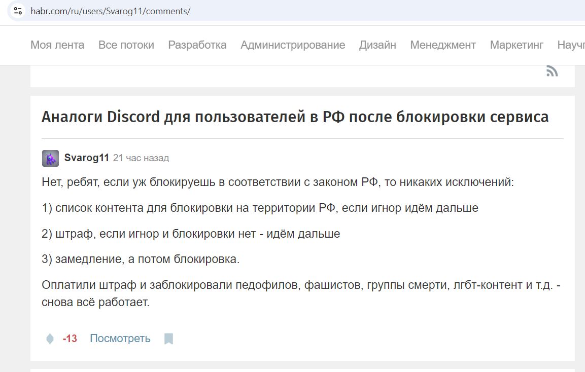585x372 pixels.
Task: Subscribe via the RSS feed icon
Action: pos(552,71)
